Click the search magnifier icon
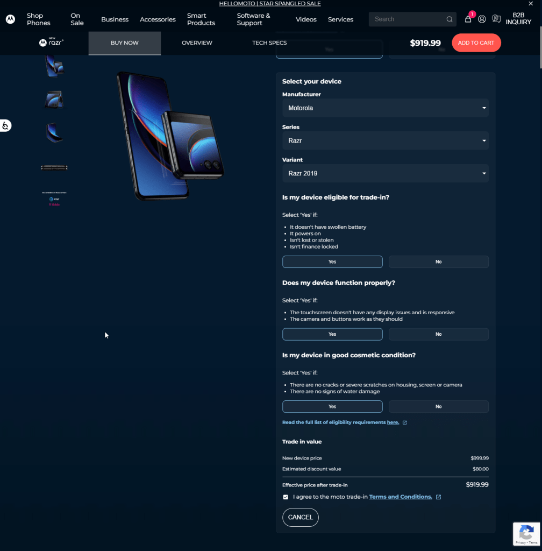The height and width of the screenshot is (551, 542). click(x=450, y=19)
